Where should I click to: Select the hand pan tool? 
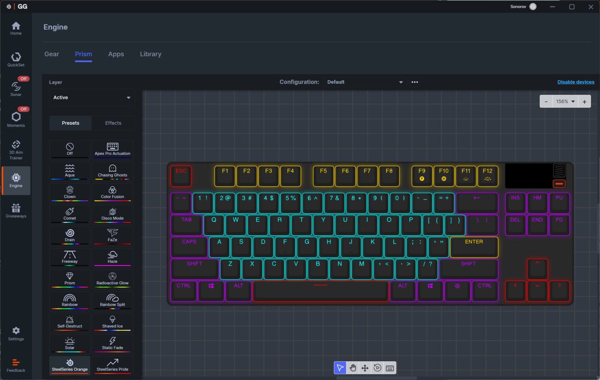coord(352,368)
